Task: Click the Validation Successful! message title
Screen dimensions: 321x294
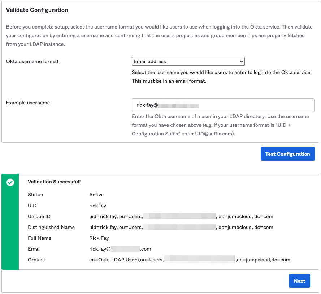Action: coord(54,182)
